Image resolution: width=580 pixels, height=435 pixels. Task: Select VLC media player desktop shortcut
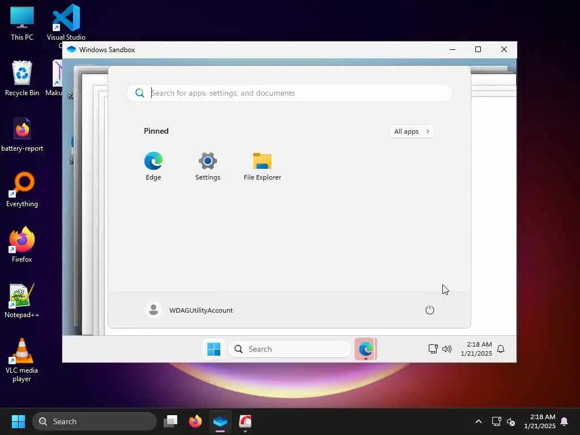click(x=22, y=360)
